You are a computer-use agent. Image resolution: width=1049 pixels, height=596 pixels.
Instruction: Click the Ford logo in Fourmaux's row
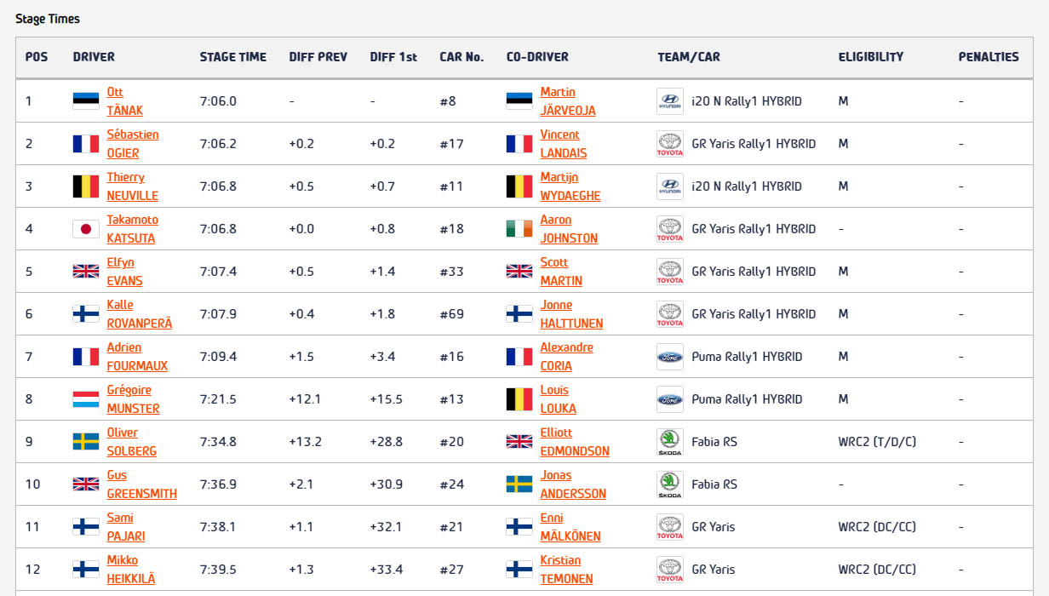pos(670,357)
